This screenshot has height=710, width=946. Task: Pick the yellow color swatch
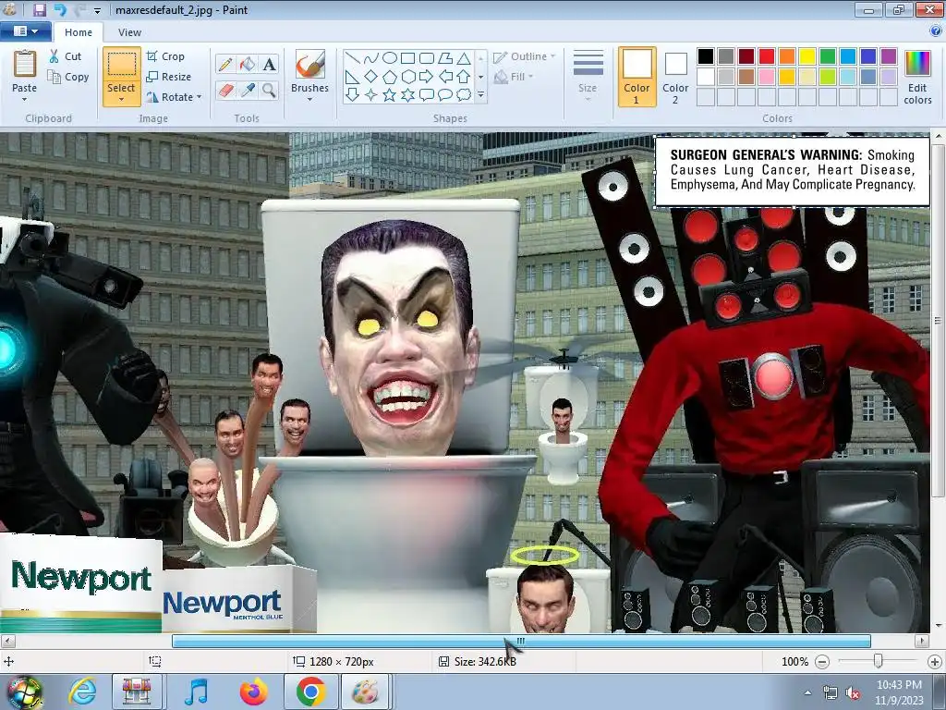[x=807, y=56]
